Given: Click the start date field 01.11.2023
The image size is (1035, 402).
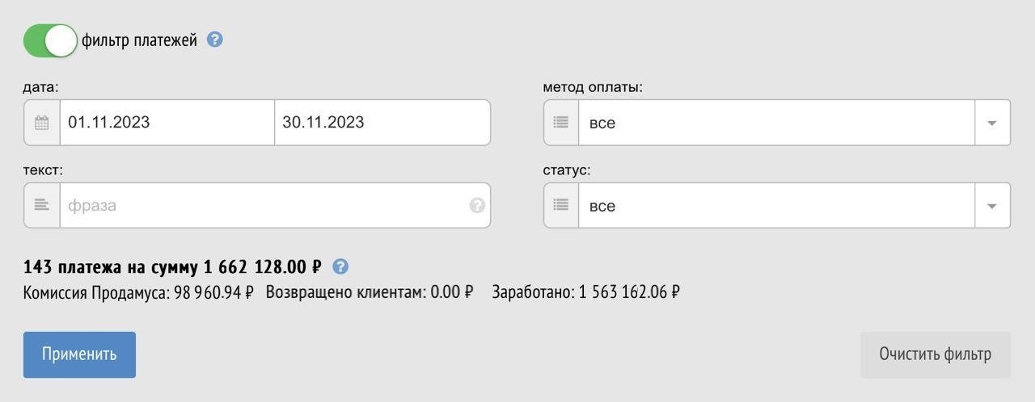Looking at the screenshot, I should point(167,123).
